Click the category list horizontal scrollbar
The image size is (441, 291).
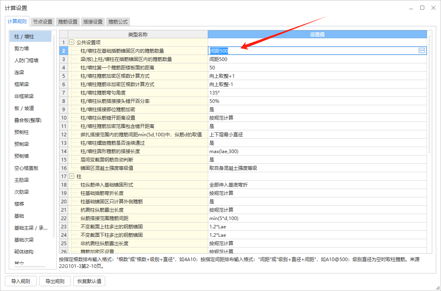30,266
